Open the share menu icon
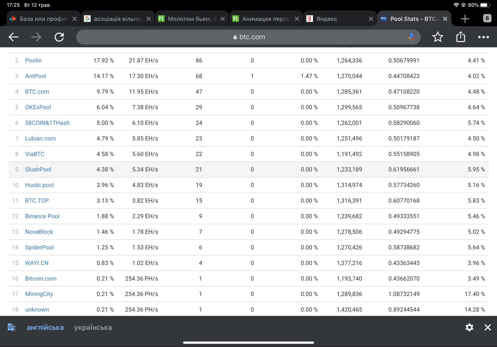 (x=461, y=37)
